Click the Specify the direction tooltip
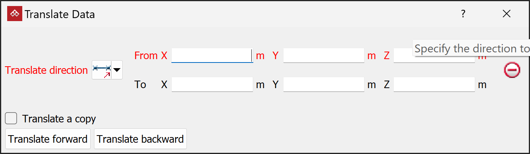 click(x=471, y=49)
